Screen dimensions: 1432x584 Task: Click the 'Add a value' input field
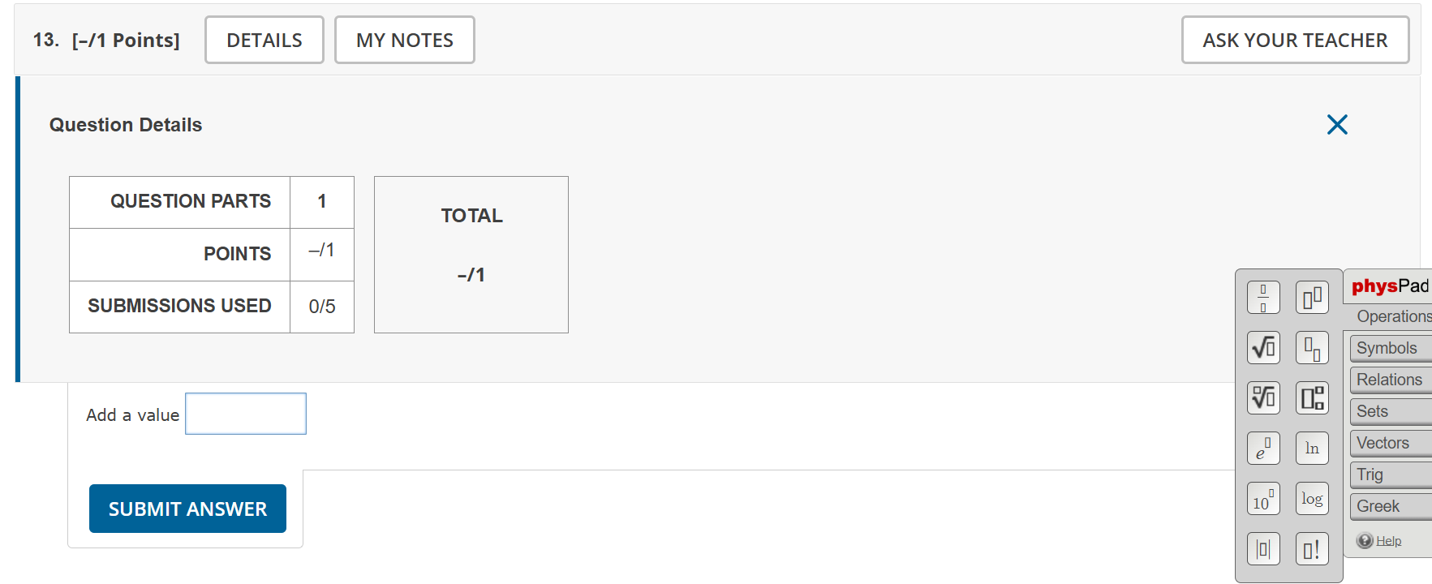coord(246,414)
